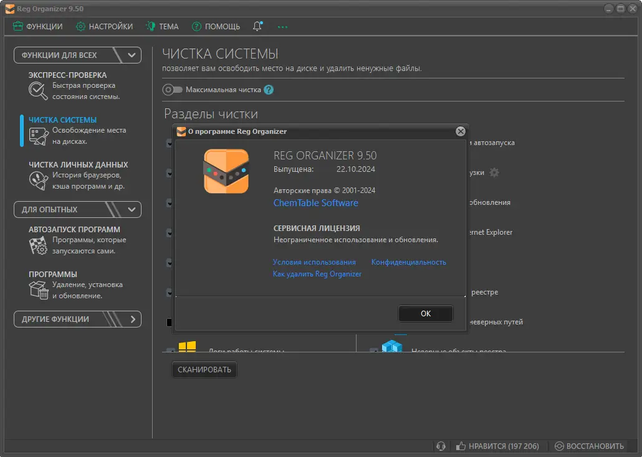Close the О программе Reg Organizer dialog
Viewport: 642px width, 457px height.
461,131
